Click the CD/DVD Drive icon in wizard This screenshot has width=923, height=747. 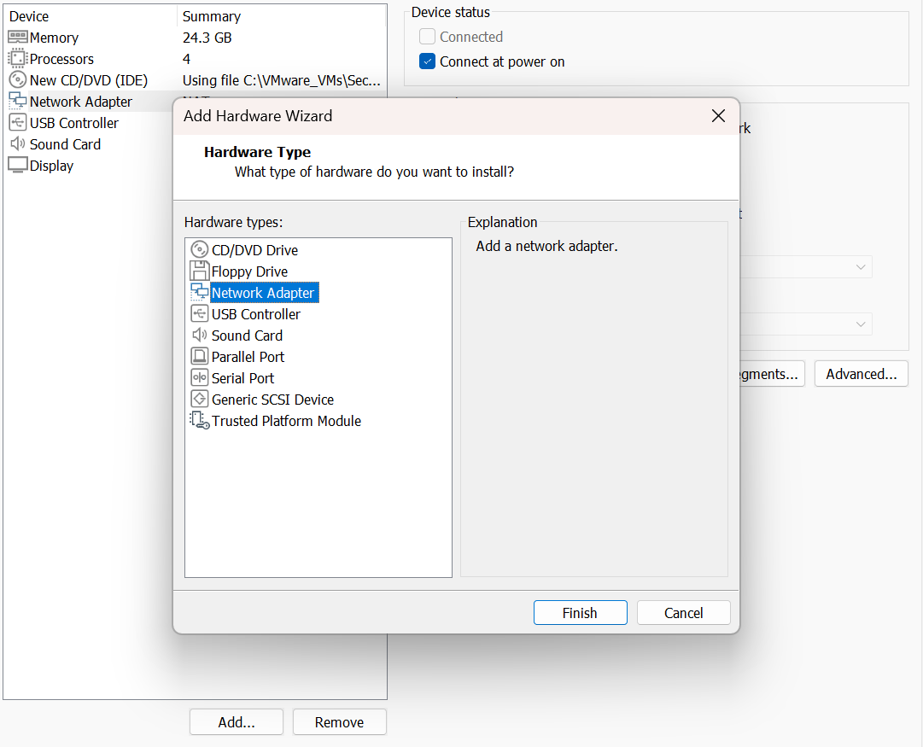pos(199,250)
